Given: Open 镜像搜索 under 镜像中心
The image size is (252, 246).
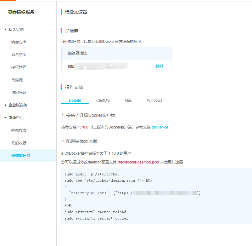Looking at the screenshot, I should (x=20, y=130).
